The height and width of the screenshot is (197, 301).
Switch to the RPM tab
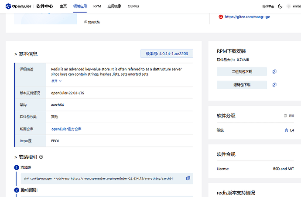coord(97,7)
